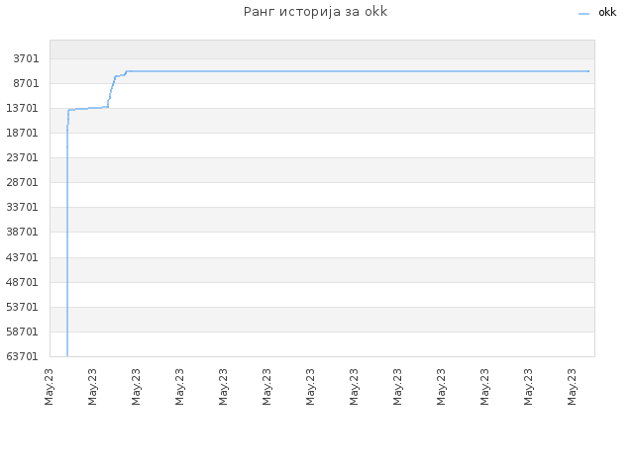Select the okk legend label
The width and height of the screenshot is (634, 475).
(x=607, y=12)
